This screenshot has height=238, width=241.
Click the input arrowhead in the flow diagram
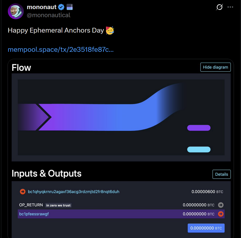44,117
